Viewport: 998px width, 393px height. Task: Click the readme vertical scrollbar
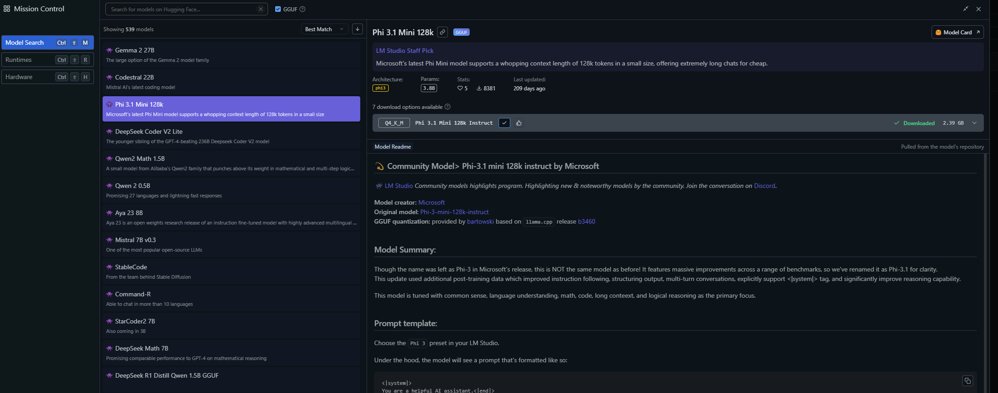pyautogui.click(x=986, y=273)
